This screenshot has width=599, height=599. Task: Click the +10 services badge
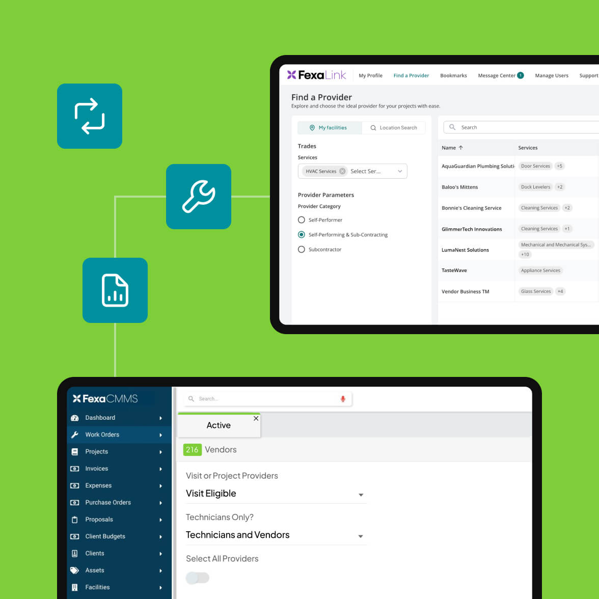pyautogui.click(x=525, y=255)
